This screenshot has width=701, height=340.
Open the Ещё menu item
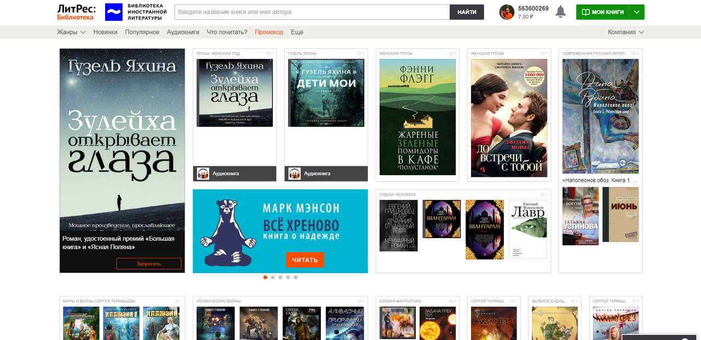point(297,32)
